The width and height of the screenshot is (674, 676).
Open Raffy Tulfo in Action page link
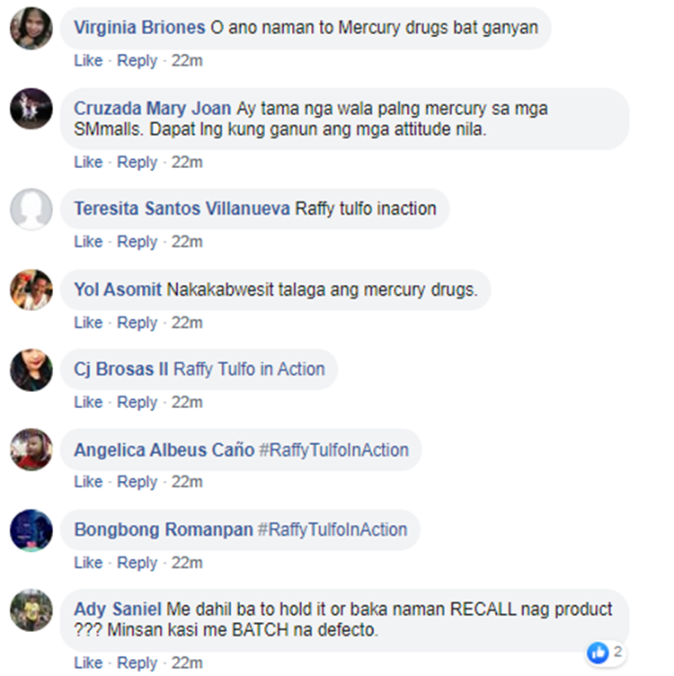(x=249, y=369)
